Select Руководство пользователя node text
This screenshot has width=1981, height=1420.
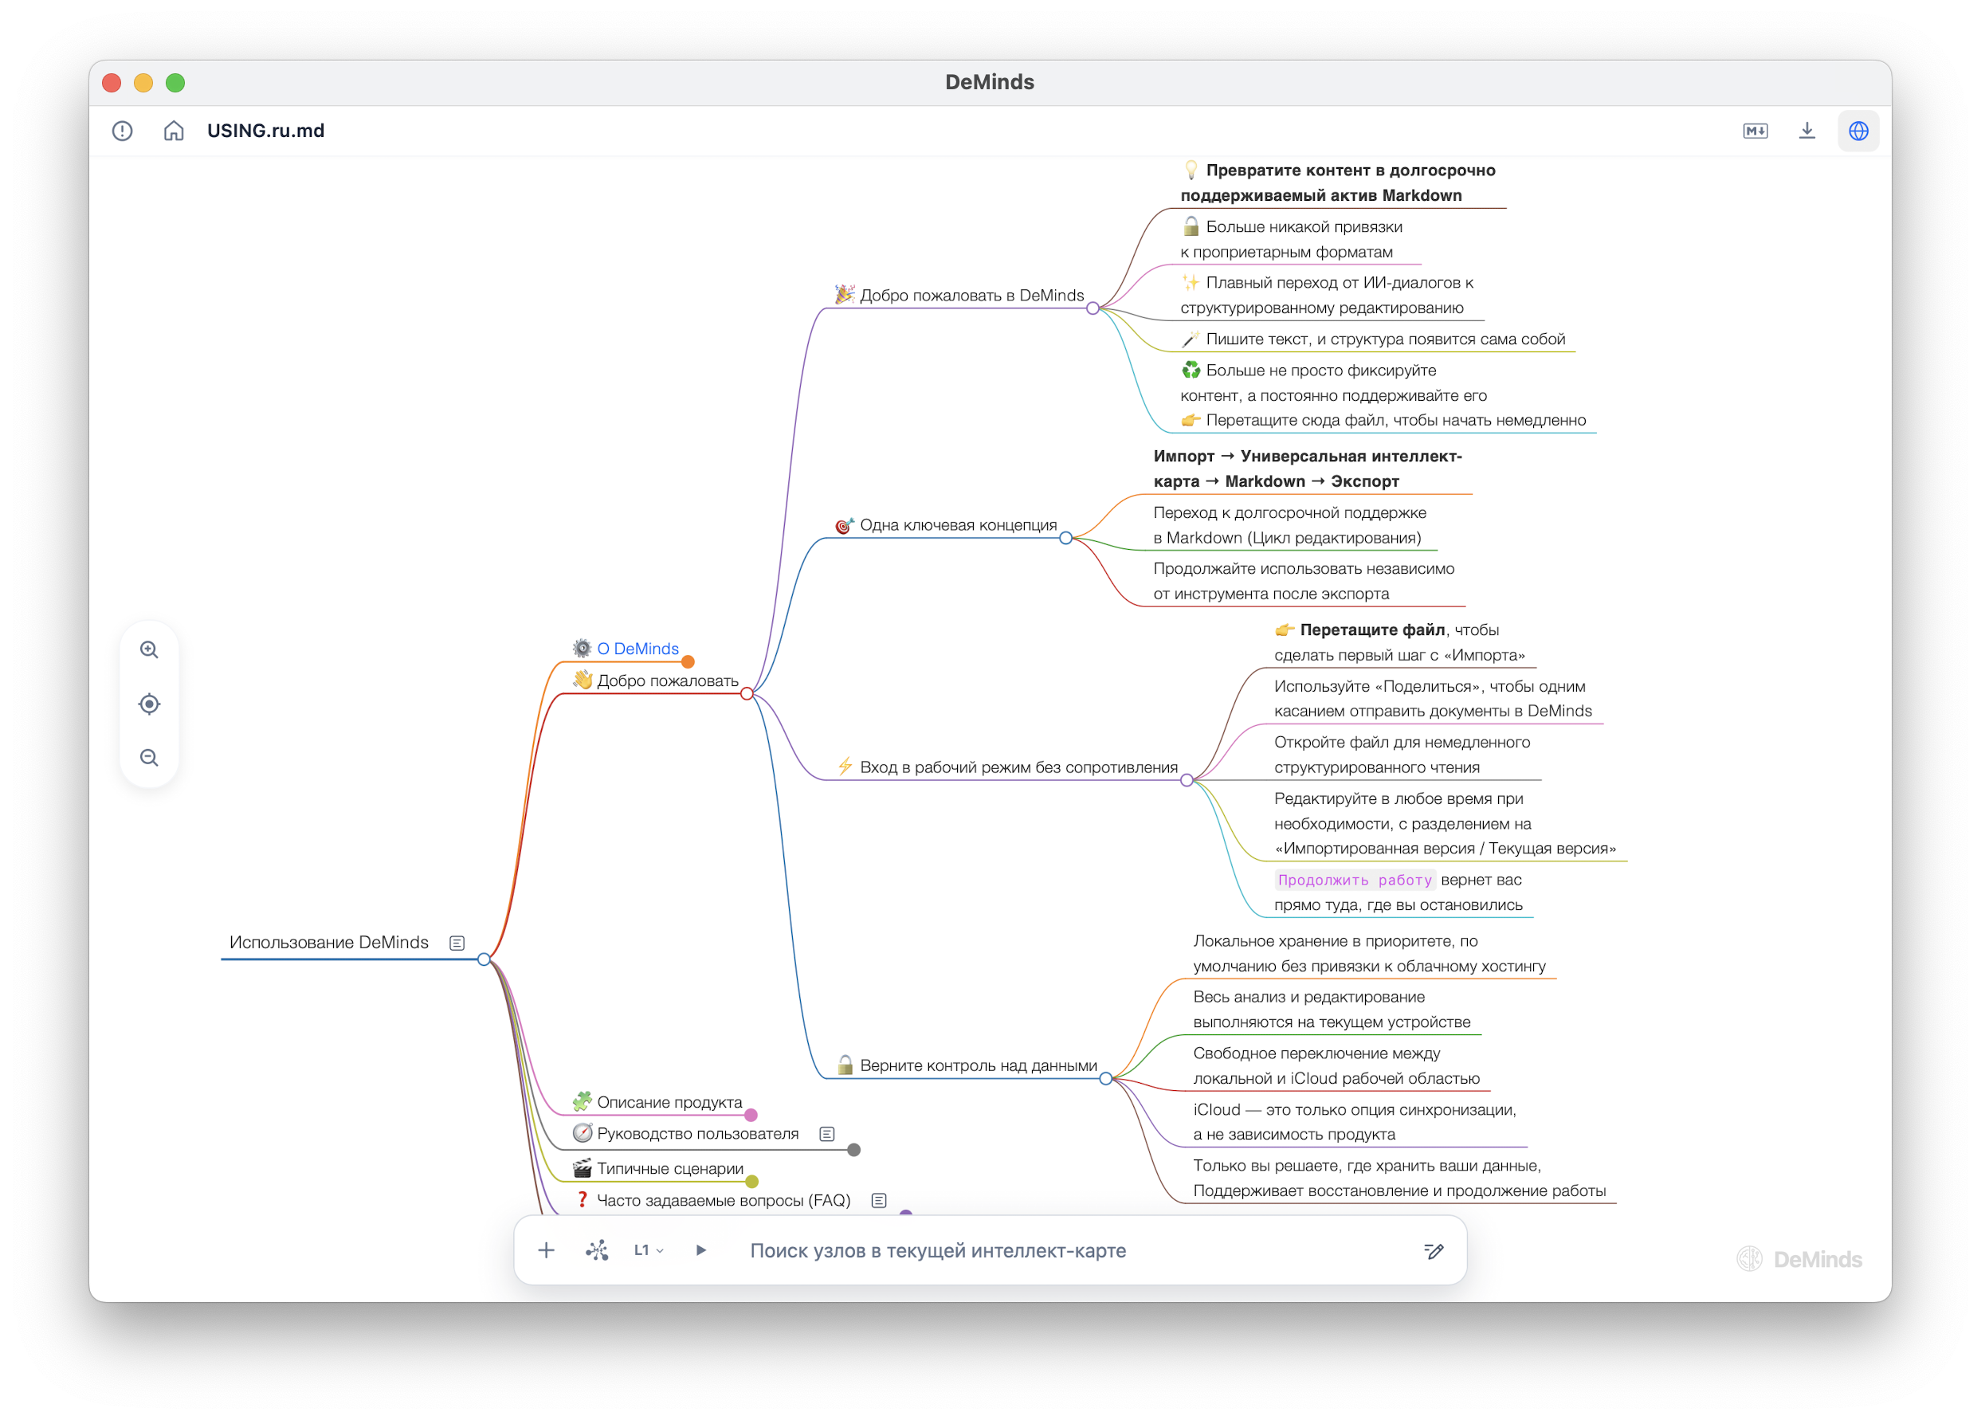coord(698,1135)
